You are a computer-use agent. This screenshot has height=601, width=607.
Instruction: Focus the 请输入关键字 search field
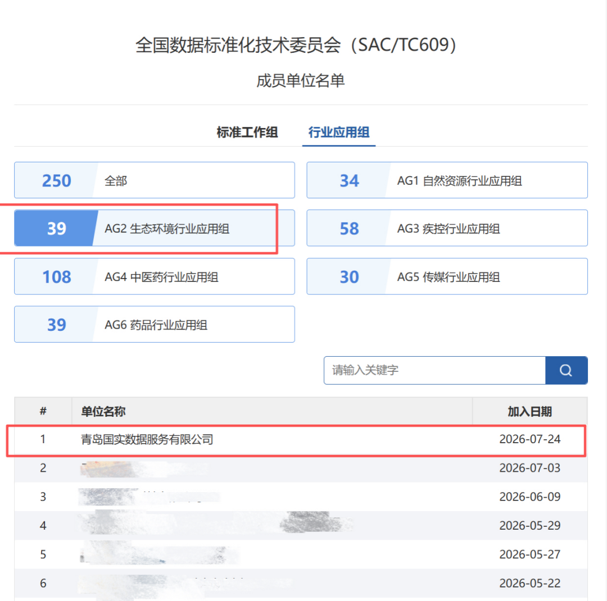pyautogui.click(x=434, y=370)
